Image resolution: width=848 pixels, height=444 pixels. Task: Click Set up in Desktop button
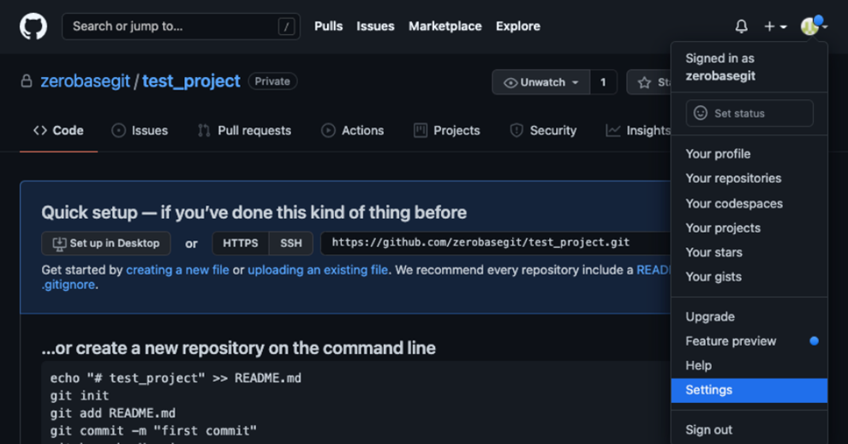(x=106, y=243)
